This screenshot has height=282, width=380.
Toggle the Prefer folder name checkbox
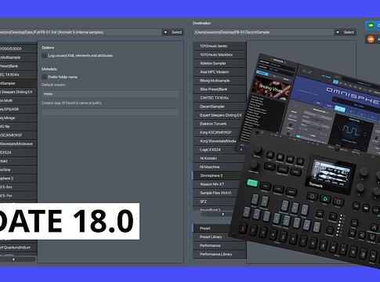(x=45, y=77)
